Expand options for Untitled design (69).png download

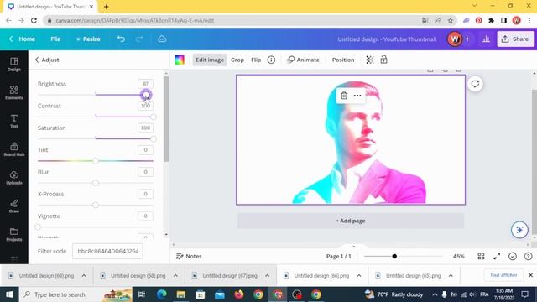tap(84, 275)
